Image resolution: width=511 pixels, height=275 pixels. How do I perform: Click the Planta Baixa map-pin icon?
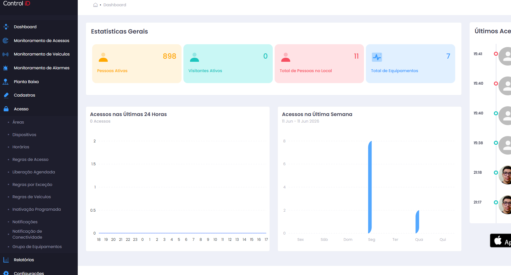(x=6, y=82)
